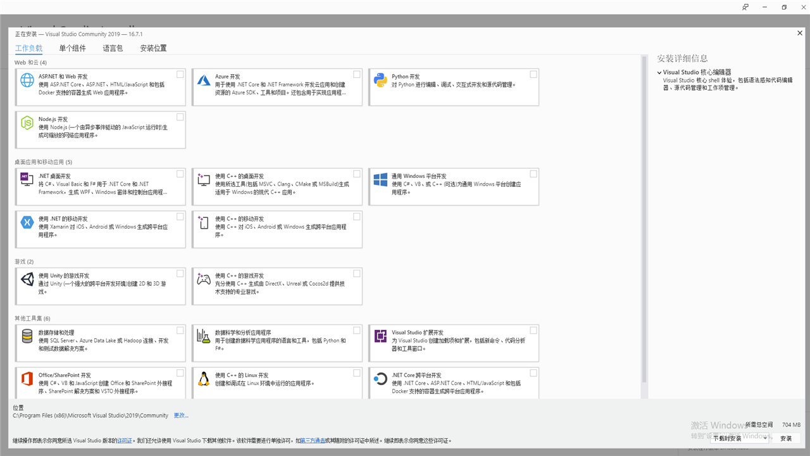Check the Python 开发 workload checkbox
Viewport: 810px width, 456px height.
point(533,74)
